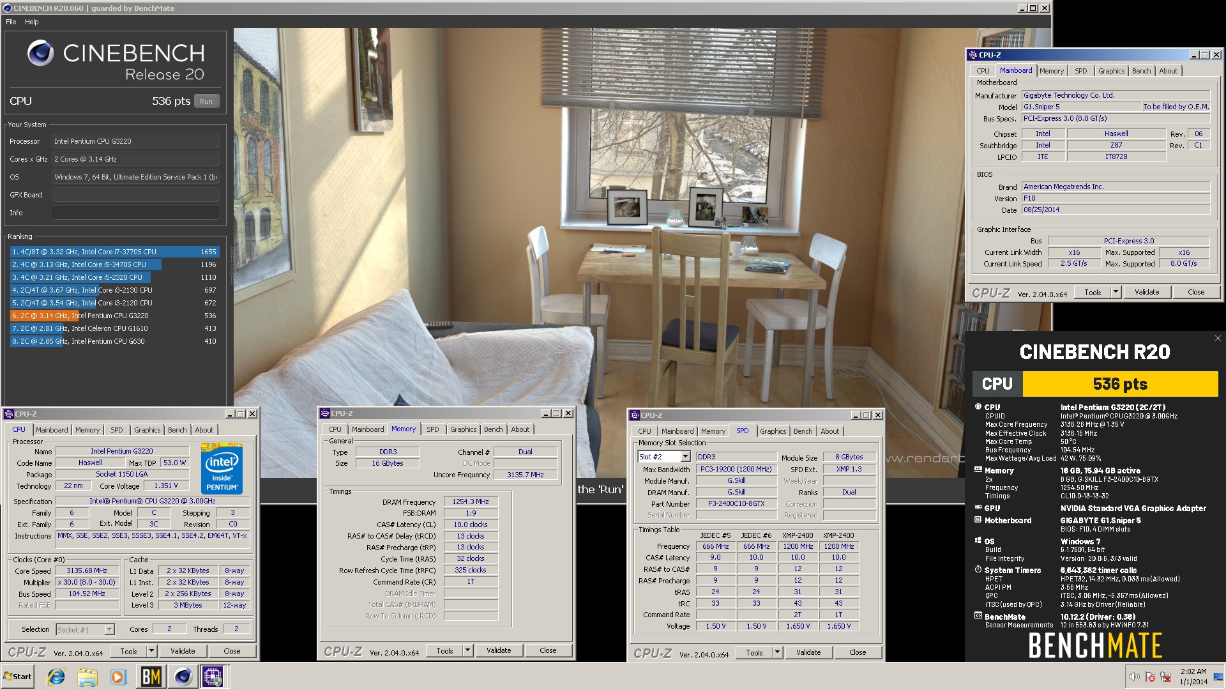Click Validate in the CPU tab window
This screenshot has width=1226, height=690.
coord(183,651)
